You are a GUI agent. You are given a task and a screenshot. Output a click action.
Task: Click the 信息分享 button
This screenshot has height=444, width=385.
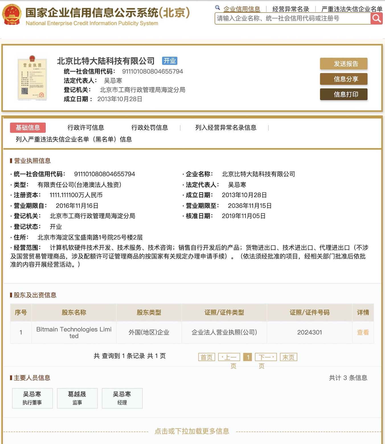pyautogui.click(x=344, y=79)
